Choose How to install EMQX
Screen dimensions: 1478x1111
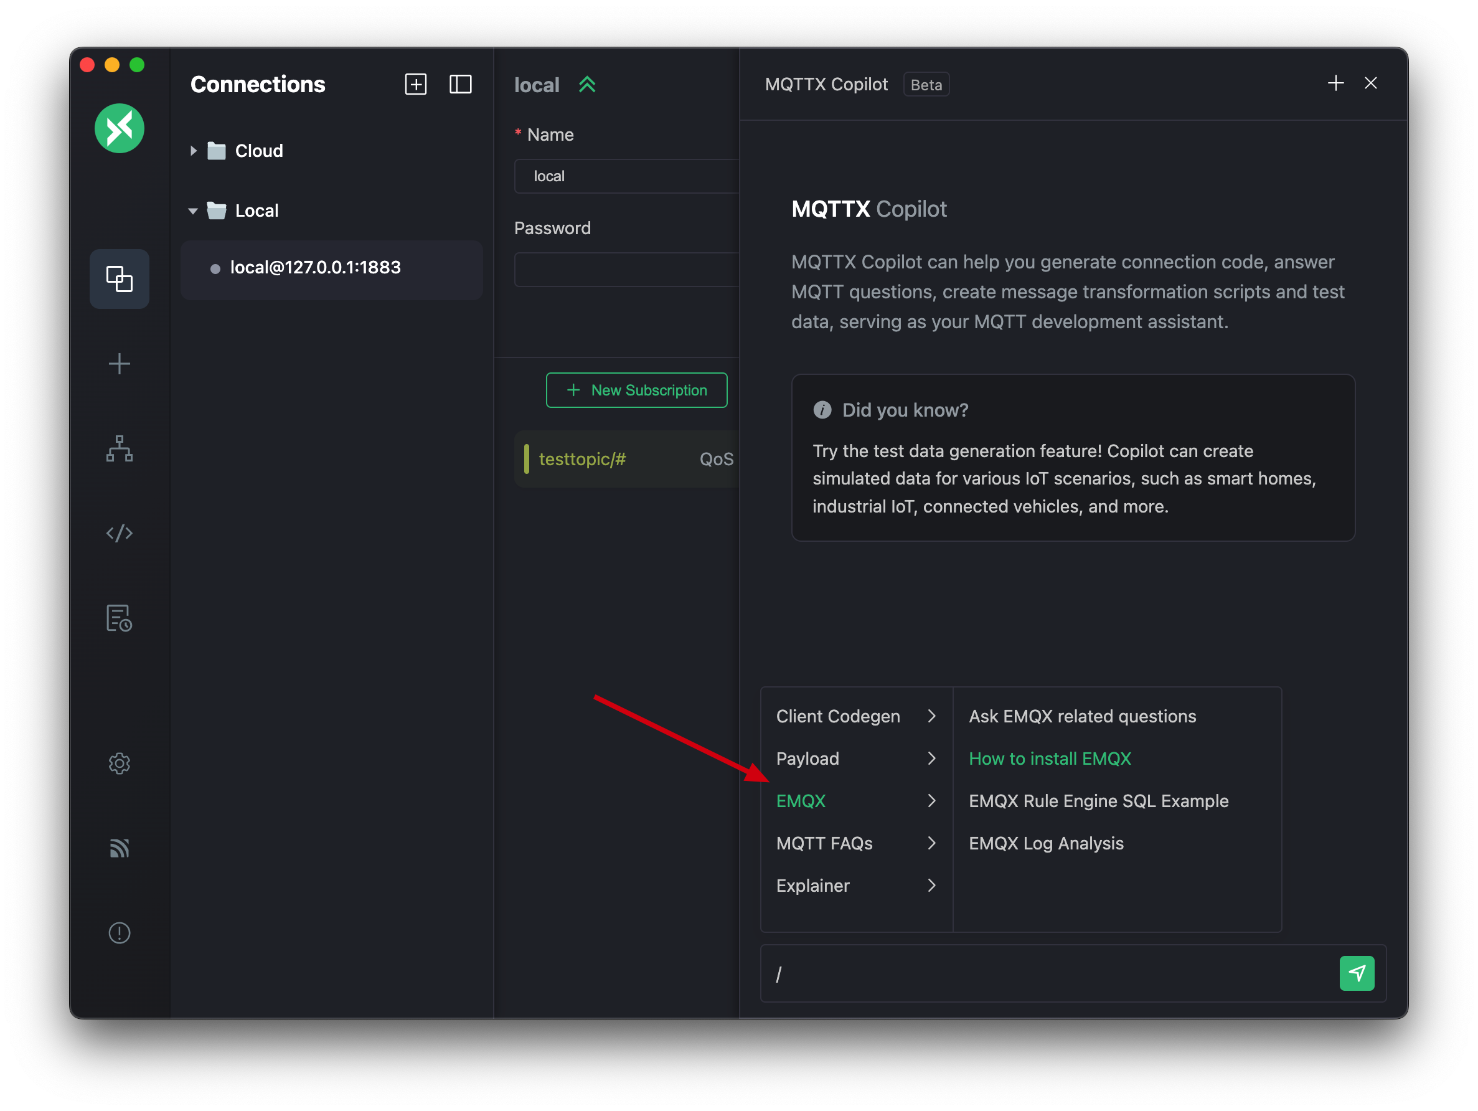click(1049, 759)
